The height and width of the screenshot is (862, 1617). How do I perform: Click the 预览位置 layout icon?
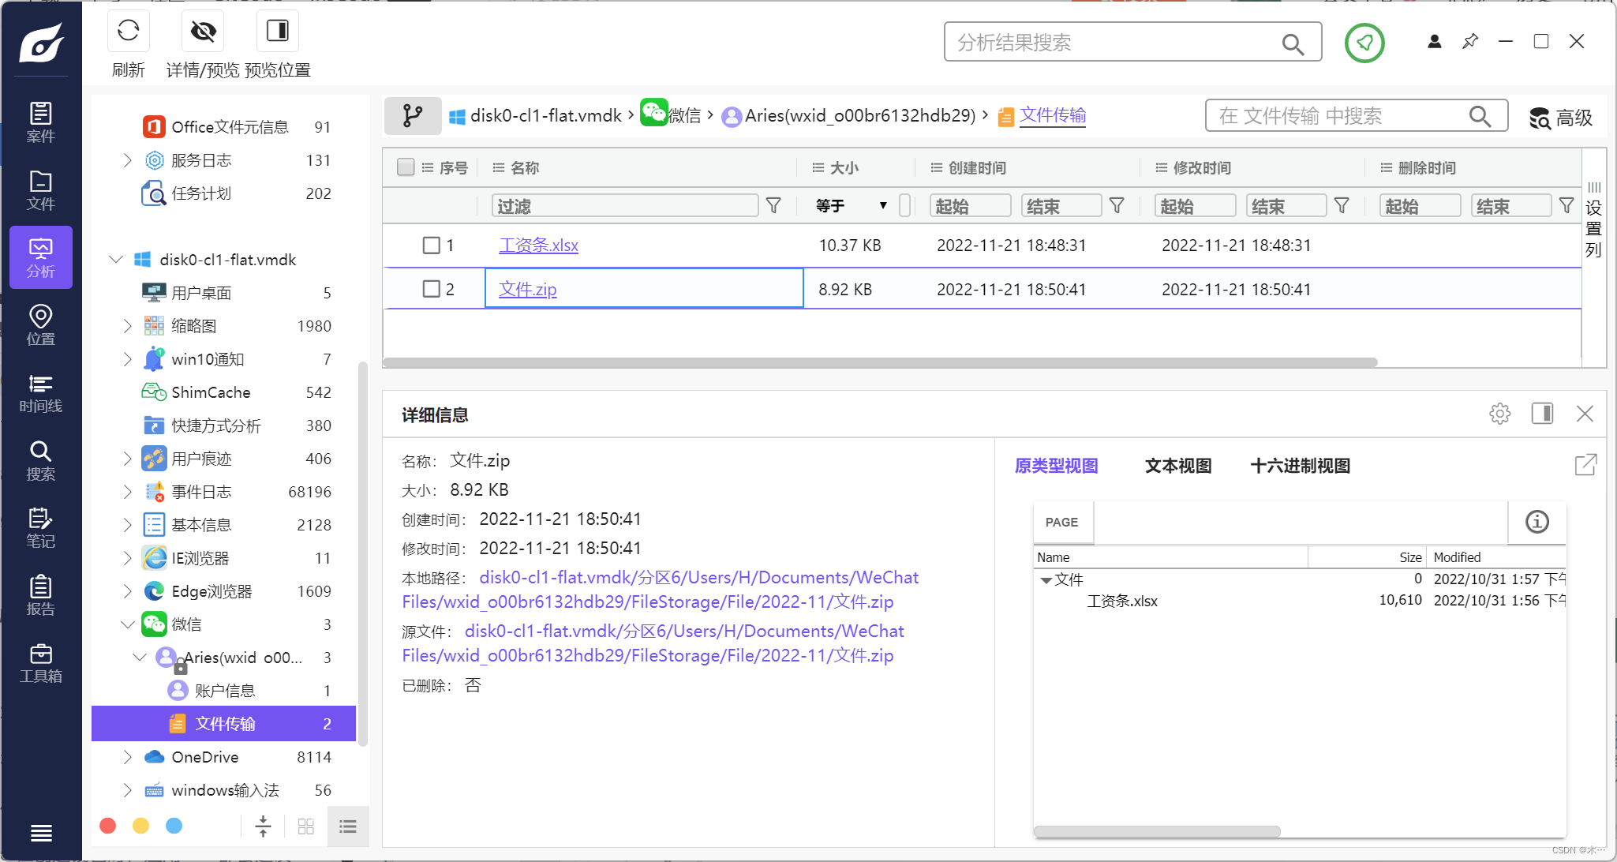277,32
